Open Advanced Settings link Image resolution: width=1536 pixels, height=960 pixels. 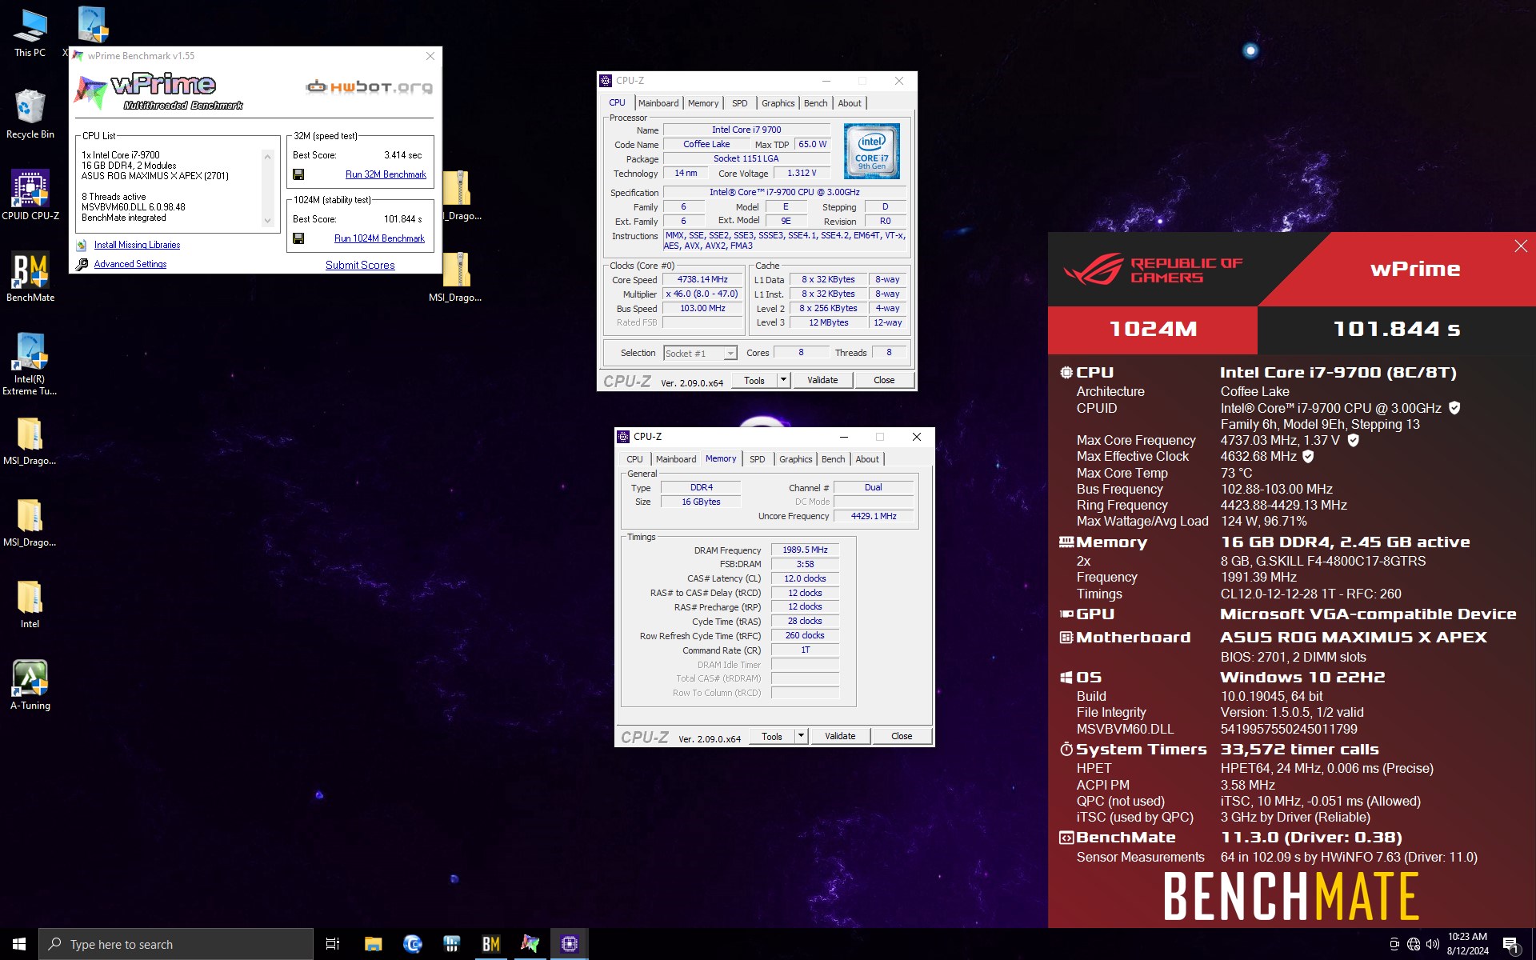[x=130, y=264]
